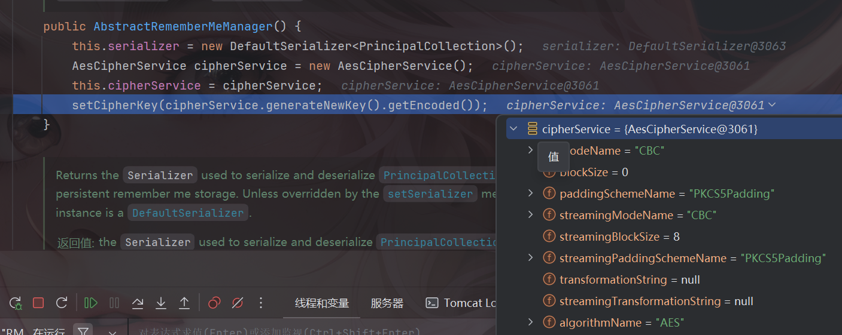
Task: Step out of current method
Action: (184, 303)
